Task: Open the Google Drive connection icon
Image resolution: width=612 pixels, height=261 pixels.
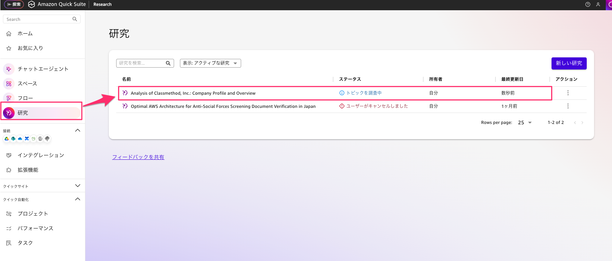Action: click(7, 139)
